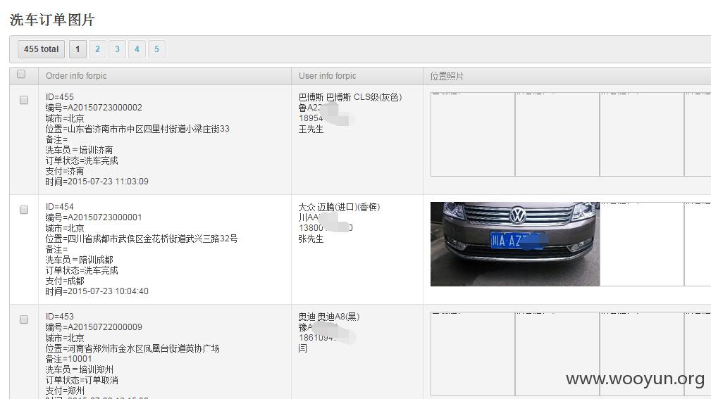
Task: Click car model 奥迪 奥迪A8(黑)
Action: tap(329, 317)
